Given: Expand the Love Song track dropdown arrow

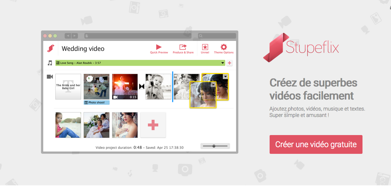Looking at the screenshot, I should click(223, 63).
